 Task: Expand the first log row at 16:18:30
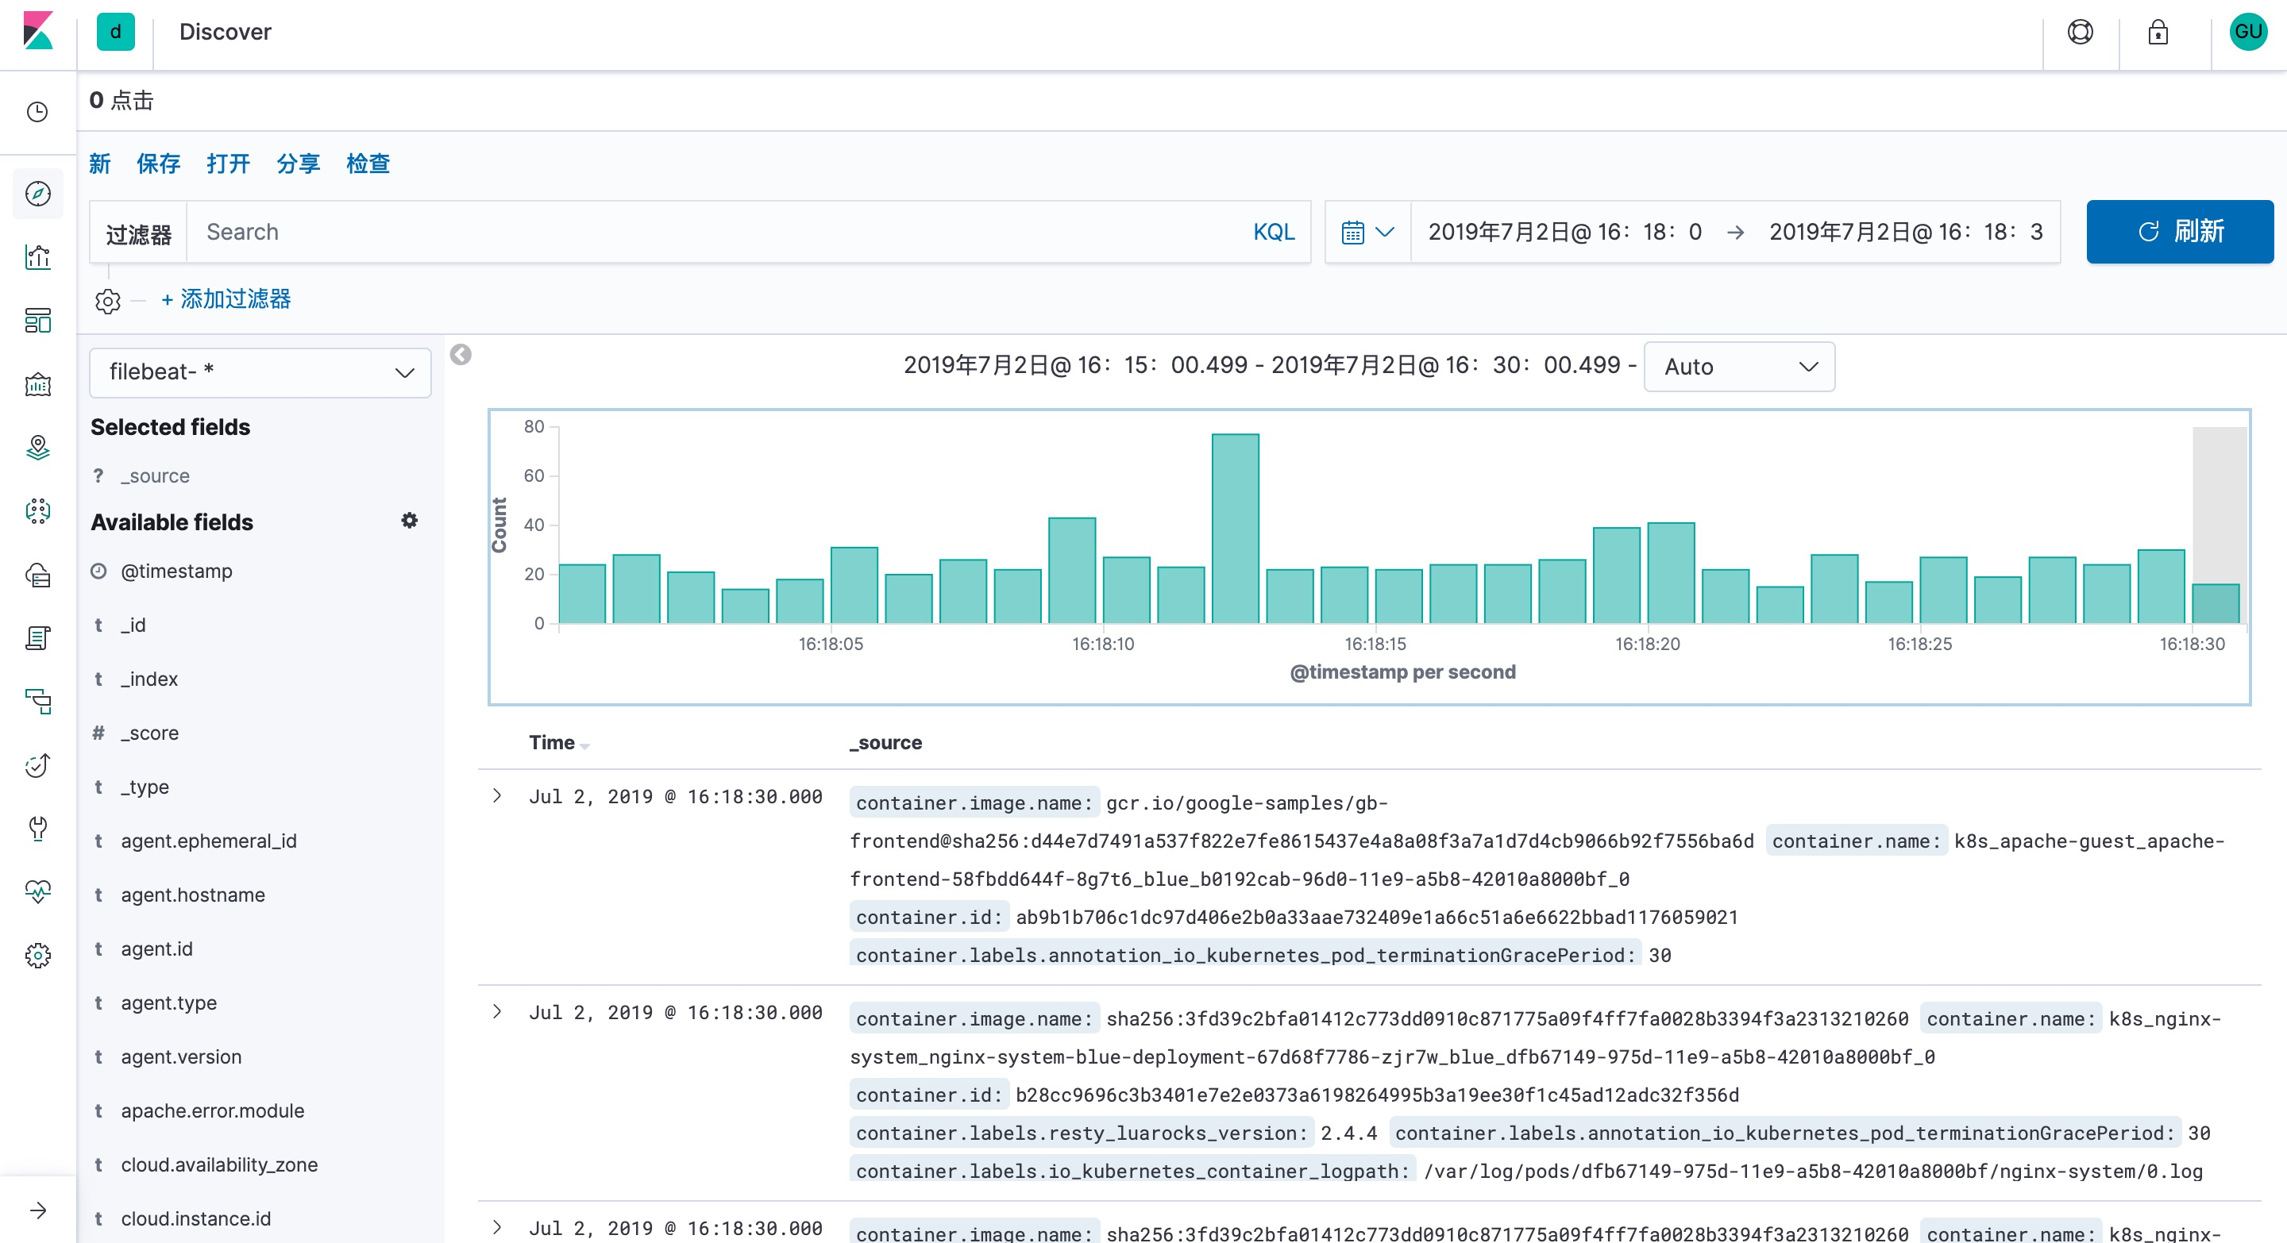click(x=497, y=796)
